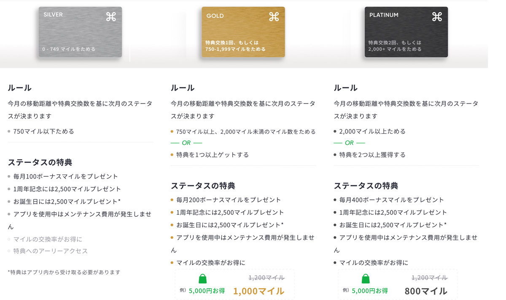Select the SILVER status card

80,32
